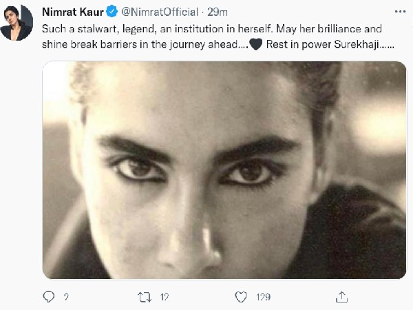Open the profile avatar picture
Image resolution: width=413 pixels, height=310 pixels.
click(x=17, y=22)
